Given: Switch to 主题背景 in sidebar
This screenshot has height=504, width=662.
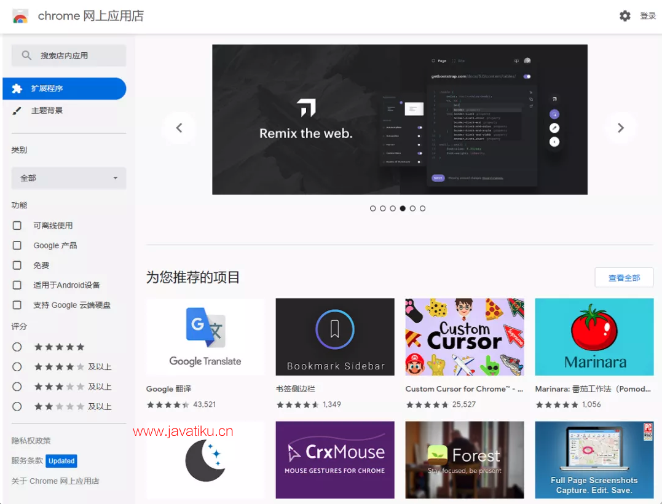Looking at the screenshot, I should pos(47,111).
